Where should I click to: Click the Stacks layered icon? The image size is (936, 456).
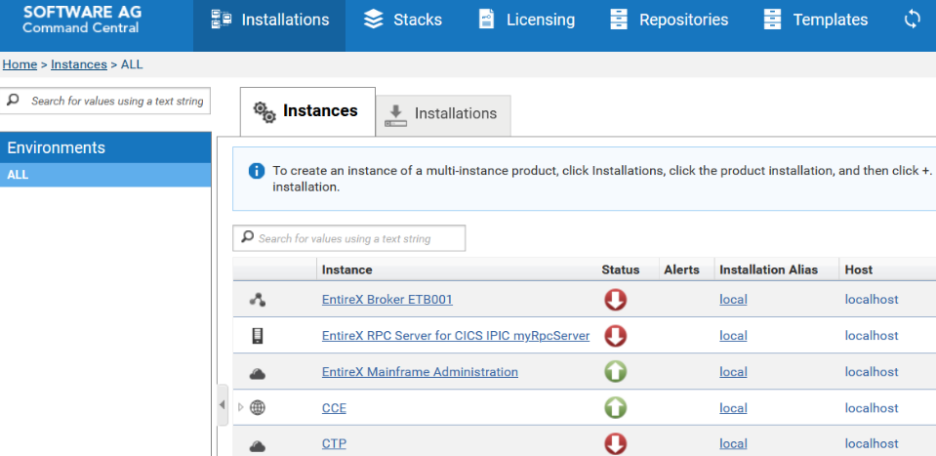pyautogui.click(x=374, y=20)
